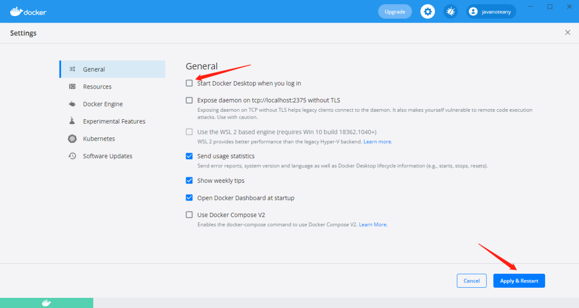This screenshot has height=308, width=579.
Task: Click the "WSL 2 provides better performance" description
Action: click(279, 142)
